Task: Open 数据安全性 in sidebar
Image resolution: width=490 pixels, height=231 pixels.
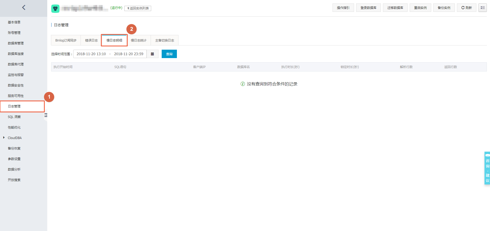Action: [16, 85]
